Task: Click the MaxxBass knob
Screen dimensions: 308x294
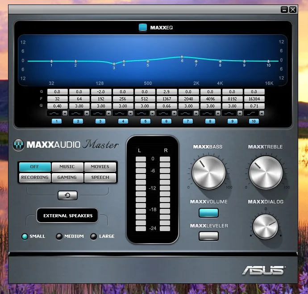Action: [208, 173]
